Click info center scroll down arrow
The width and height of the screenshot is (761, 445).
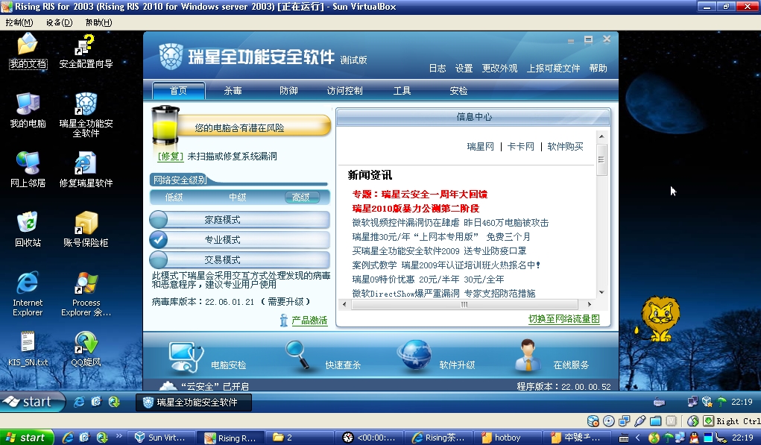click(x=601, y=292)
